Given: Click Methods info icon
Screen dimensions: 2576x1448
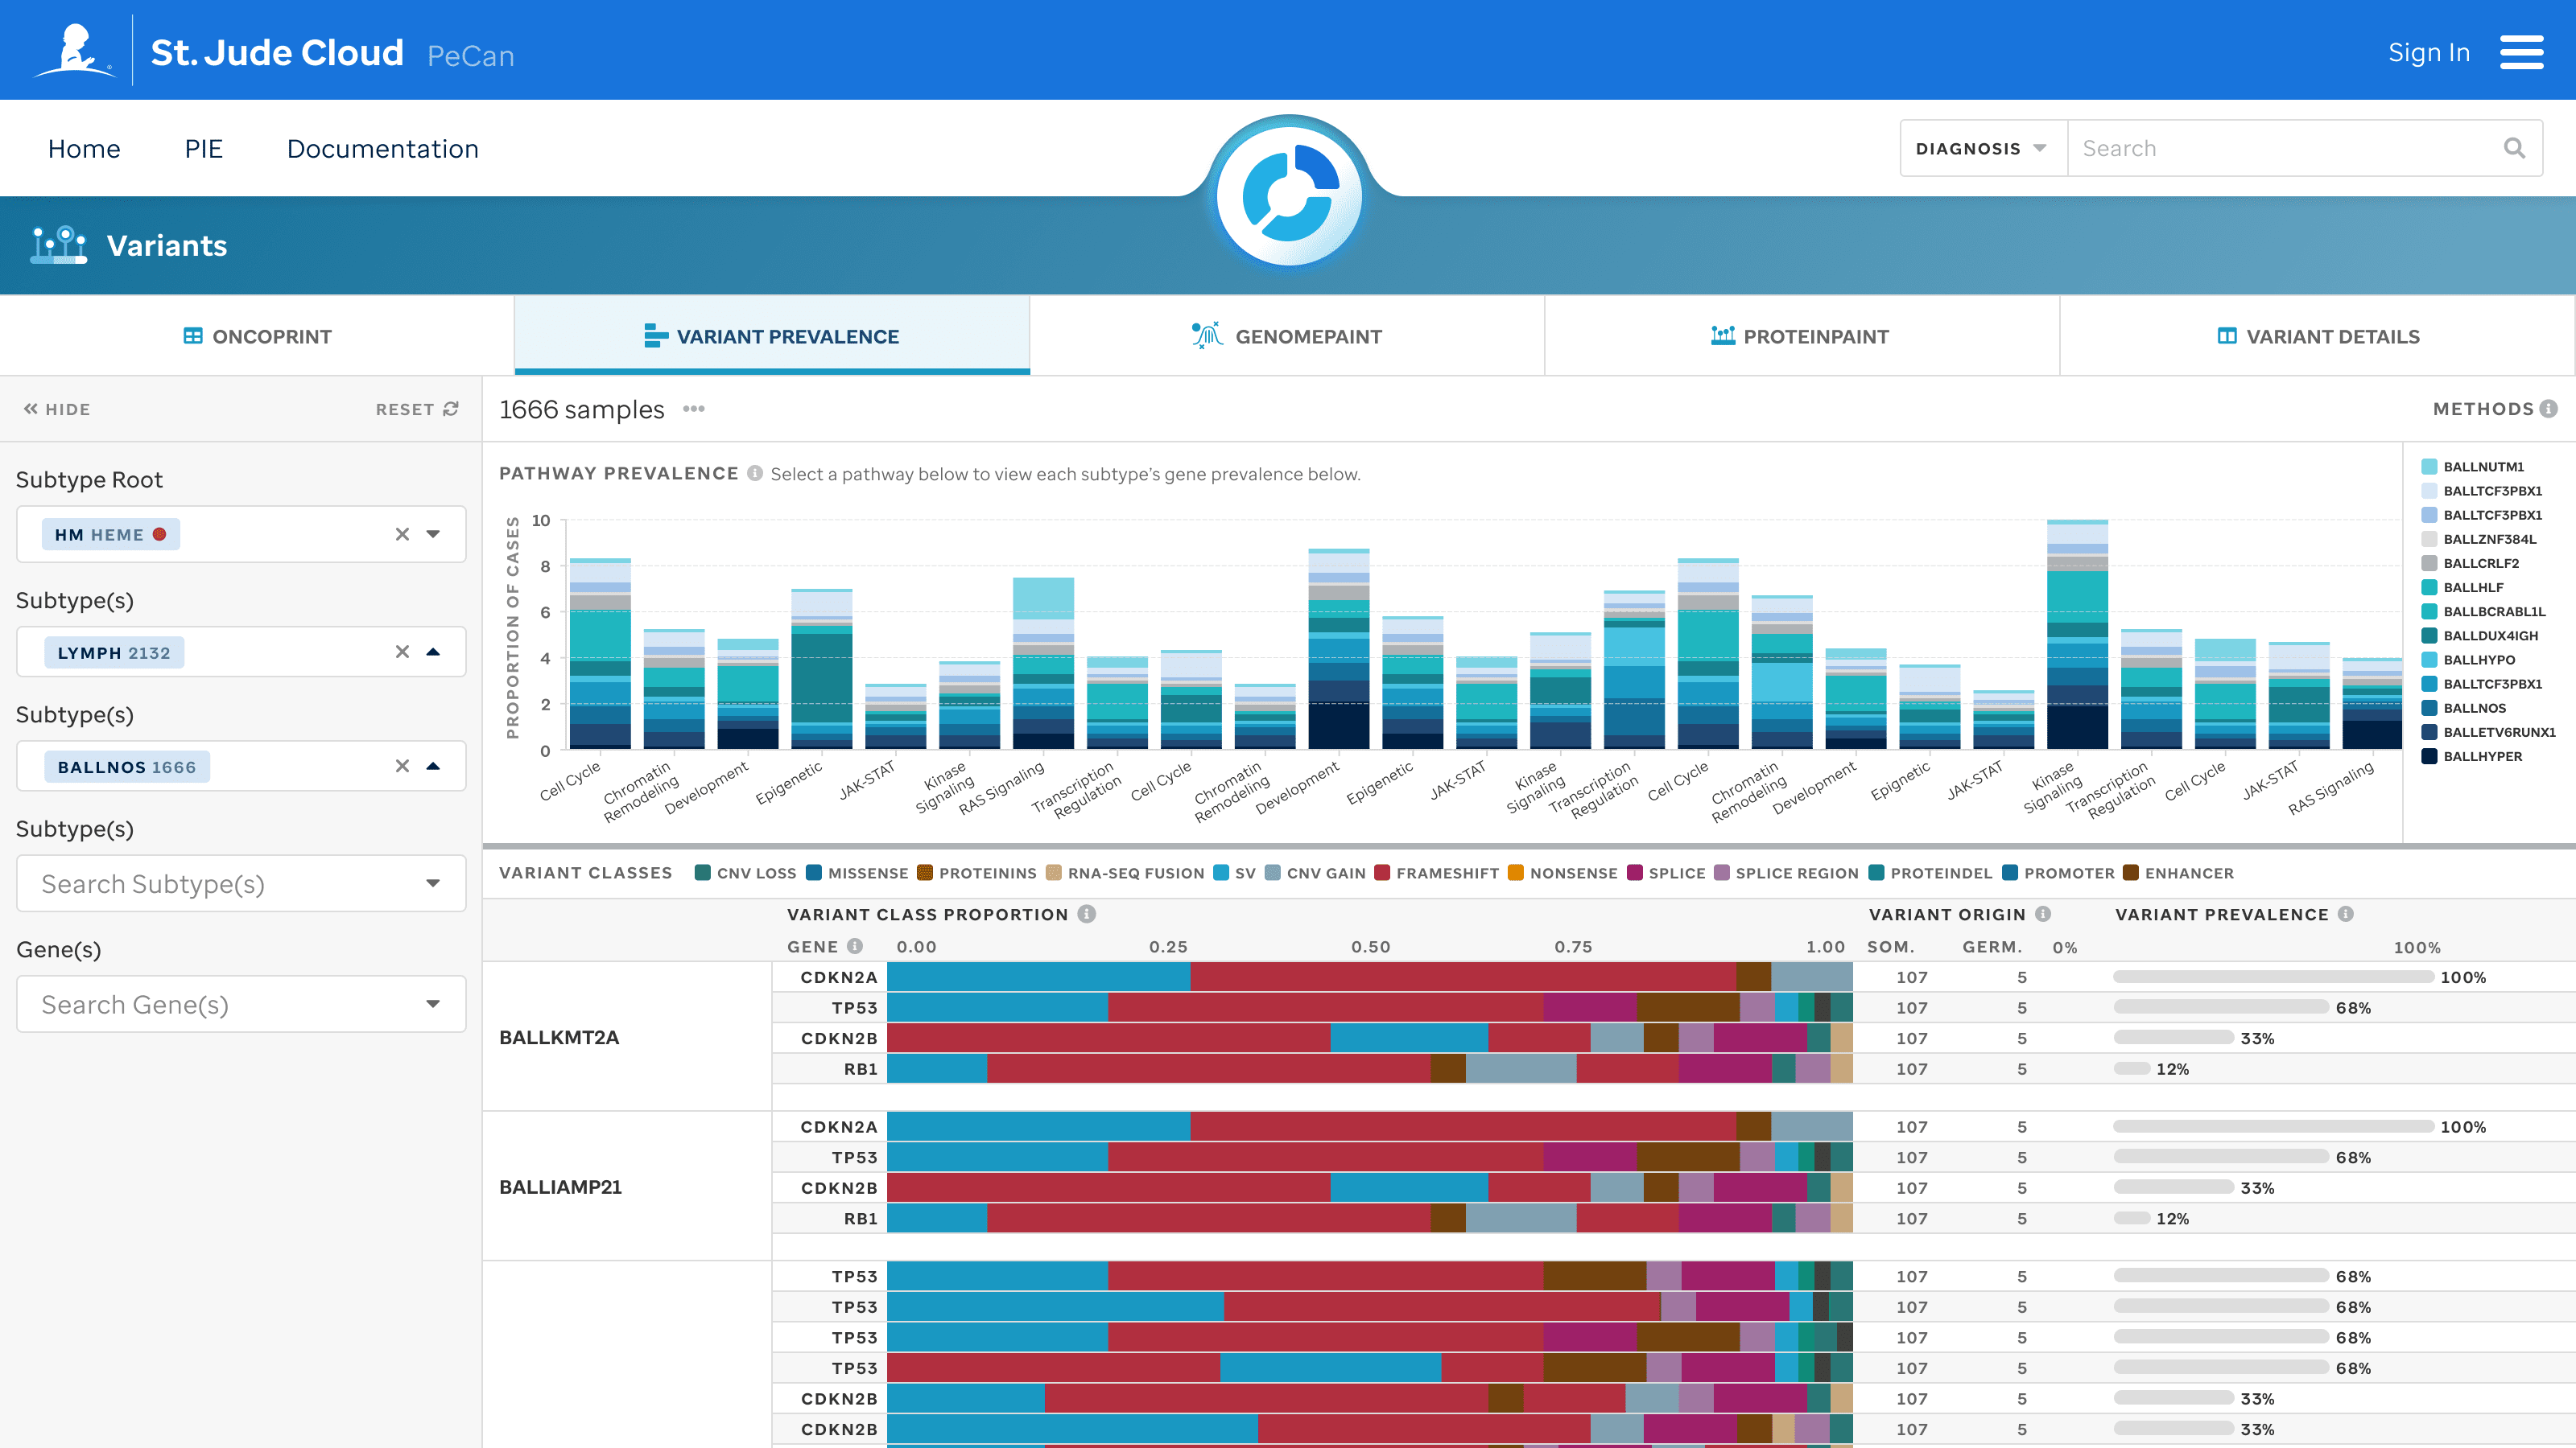Looking at the screenshot, I should [x=2549, y=409].
